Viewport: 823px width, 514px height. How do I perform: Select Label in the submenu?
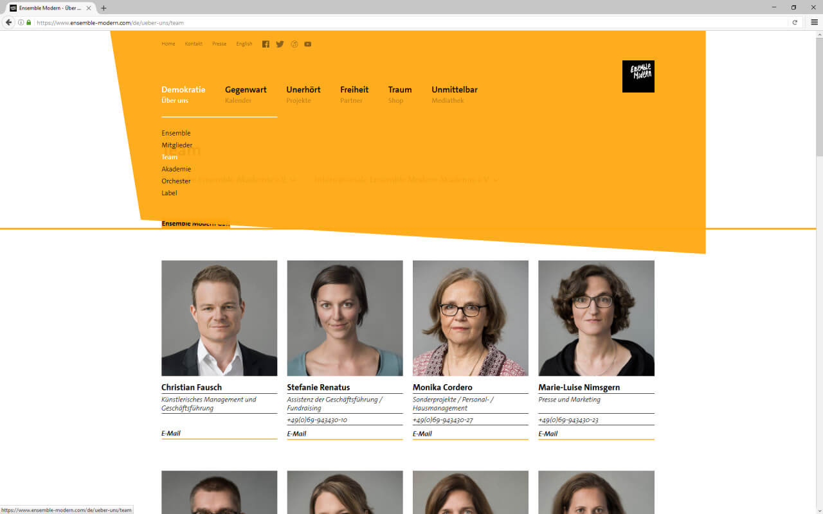tap(169, 193)
